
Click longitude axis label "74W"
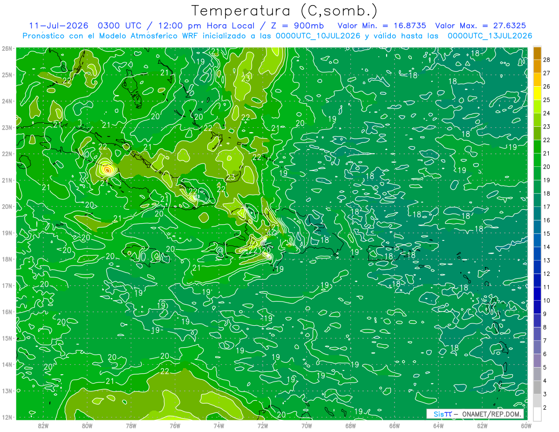pyautogui.click(x=218, y=425)
